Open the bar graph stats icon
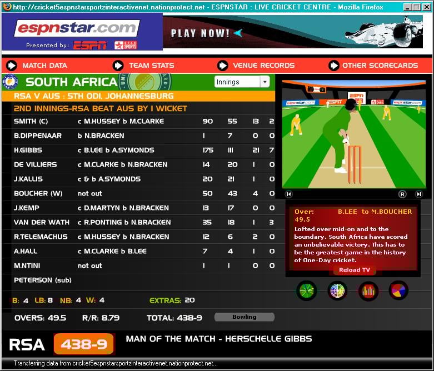The image size is (434, 371). pyautogui.click(x=368, y=290)
